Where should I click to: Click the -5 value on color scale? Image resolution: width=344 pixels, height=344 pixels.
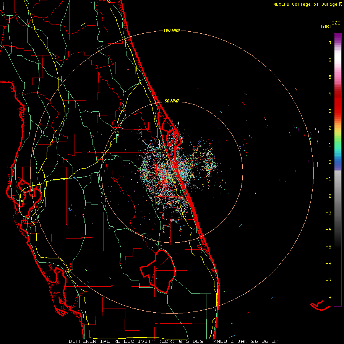coord(328,247)
